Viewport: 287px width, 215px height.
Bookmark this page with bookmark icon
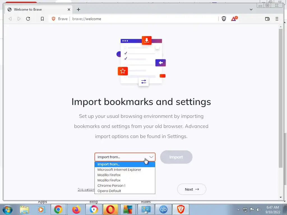(42, 19)
